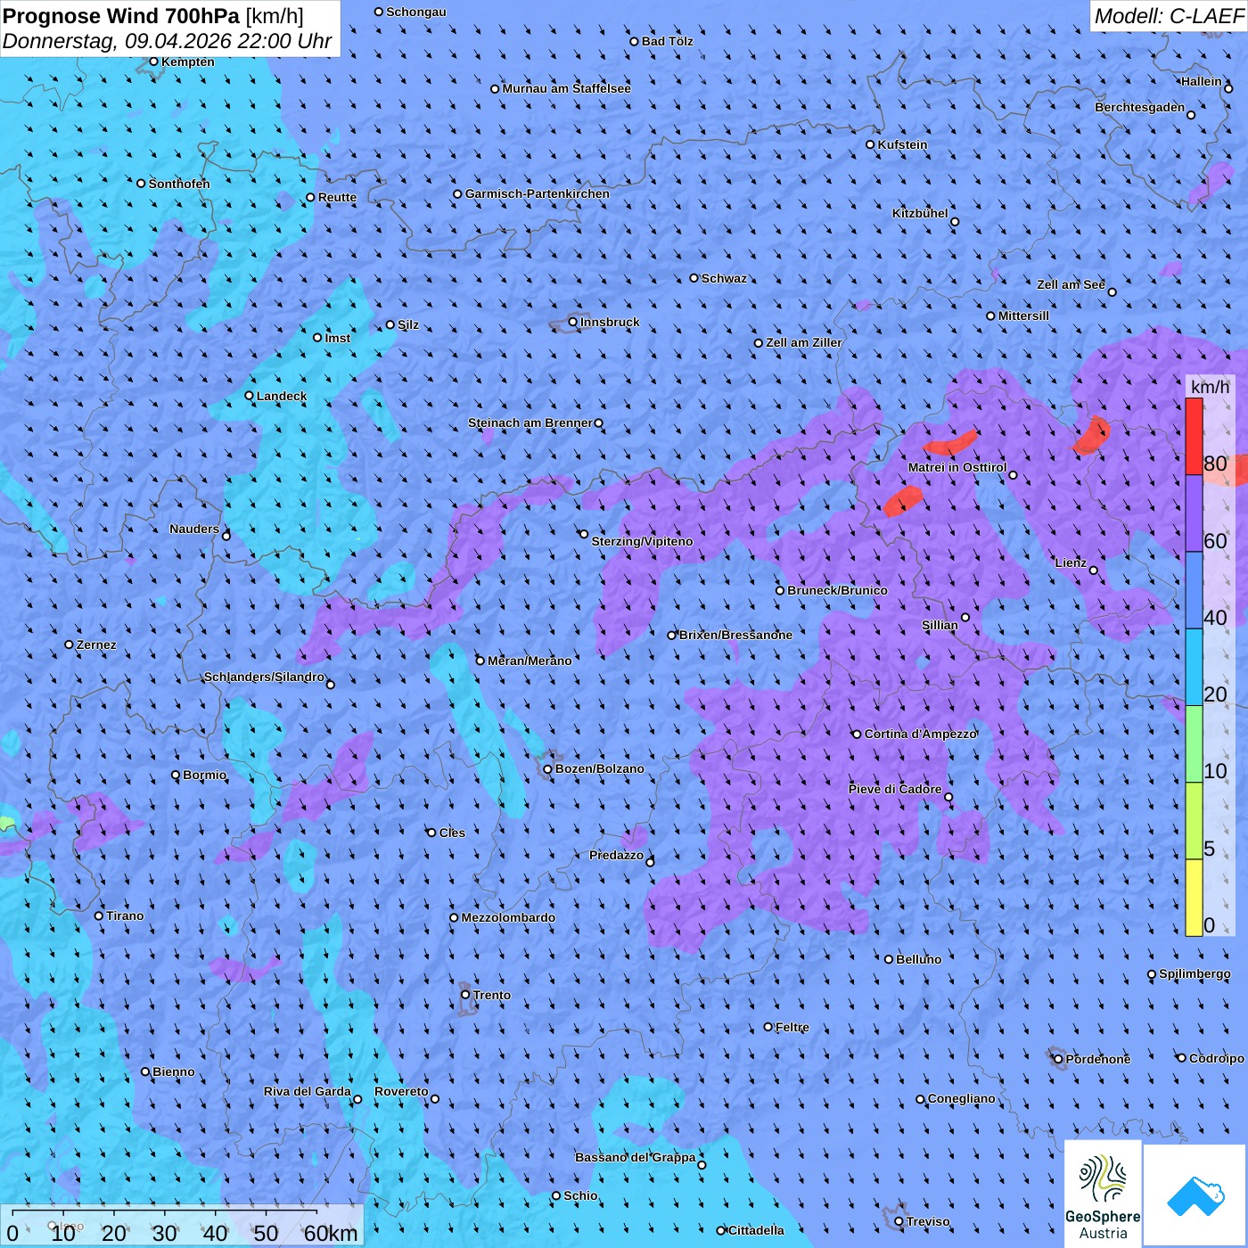Click the Meran/Merano marker

tap(480, 661)
